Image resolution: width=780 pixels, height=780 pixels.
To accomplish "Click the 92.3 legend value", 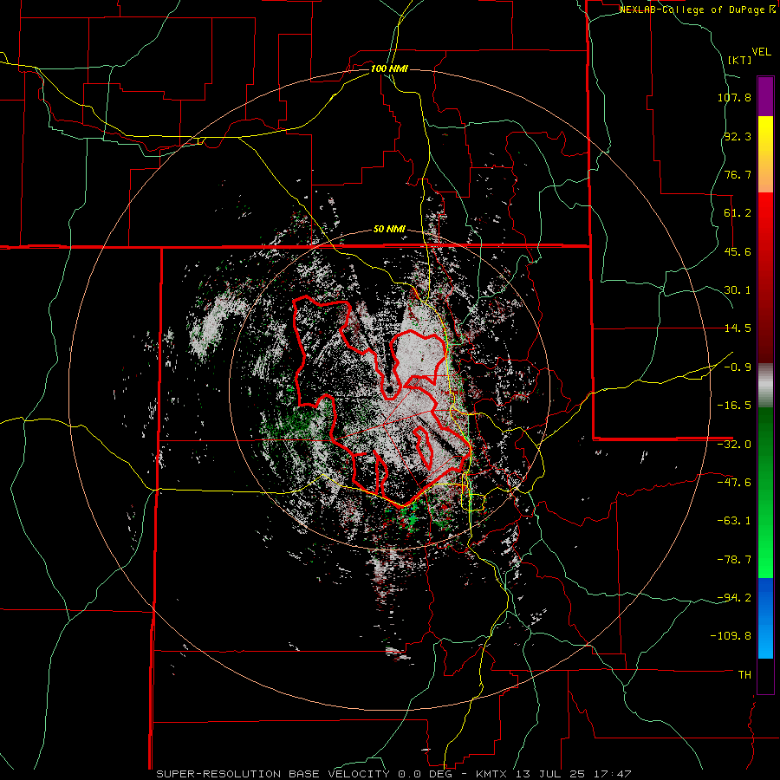I will (x=738, y=136).
